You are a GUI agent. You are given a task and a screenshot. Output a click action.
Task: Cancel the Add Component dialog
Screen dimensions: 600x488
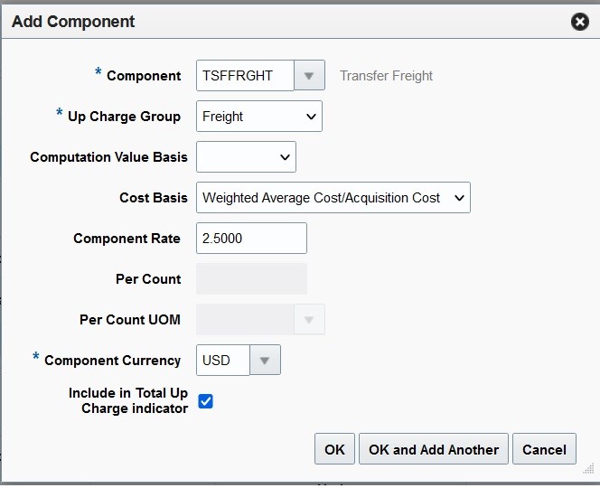click(544, 449)
